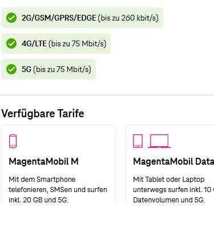Click the pink tablet icon in MagentaMobil Data card
214x231 pixels.
click(x=138, y=141)
